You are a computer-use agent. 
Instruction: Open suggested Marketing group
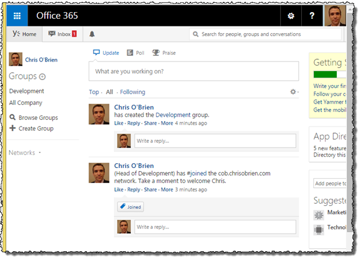coord(337,213)
